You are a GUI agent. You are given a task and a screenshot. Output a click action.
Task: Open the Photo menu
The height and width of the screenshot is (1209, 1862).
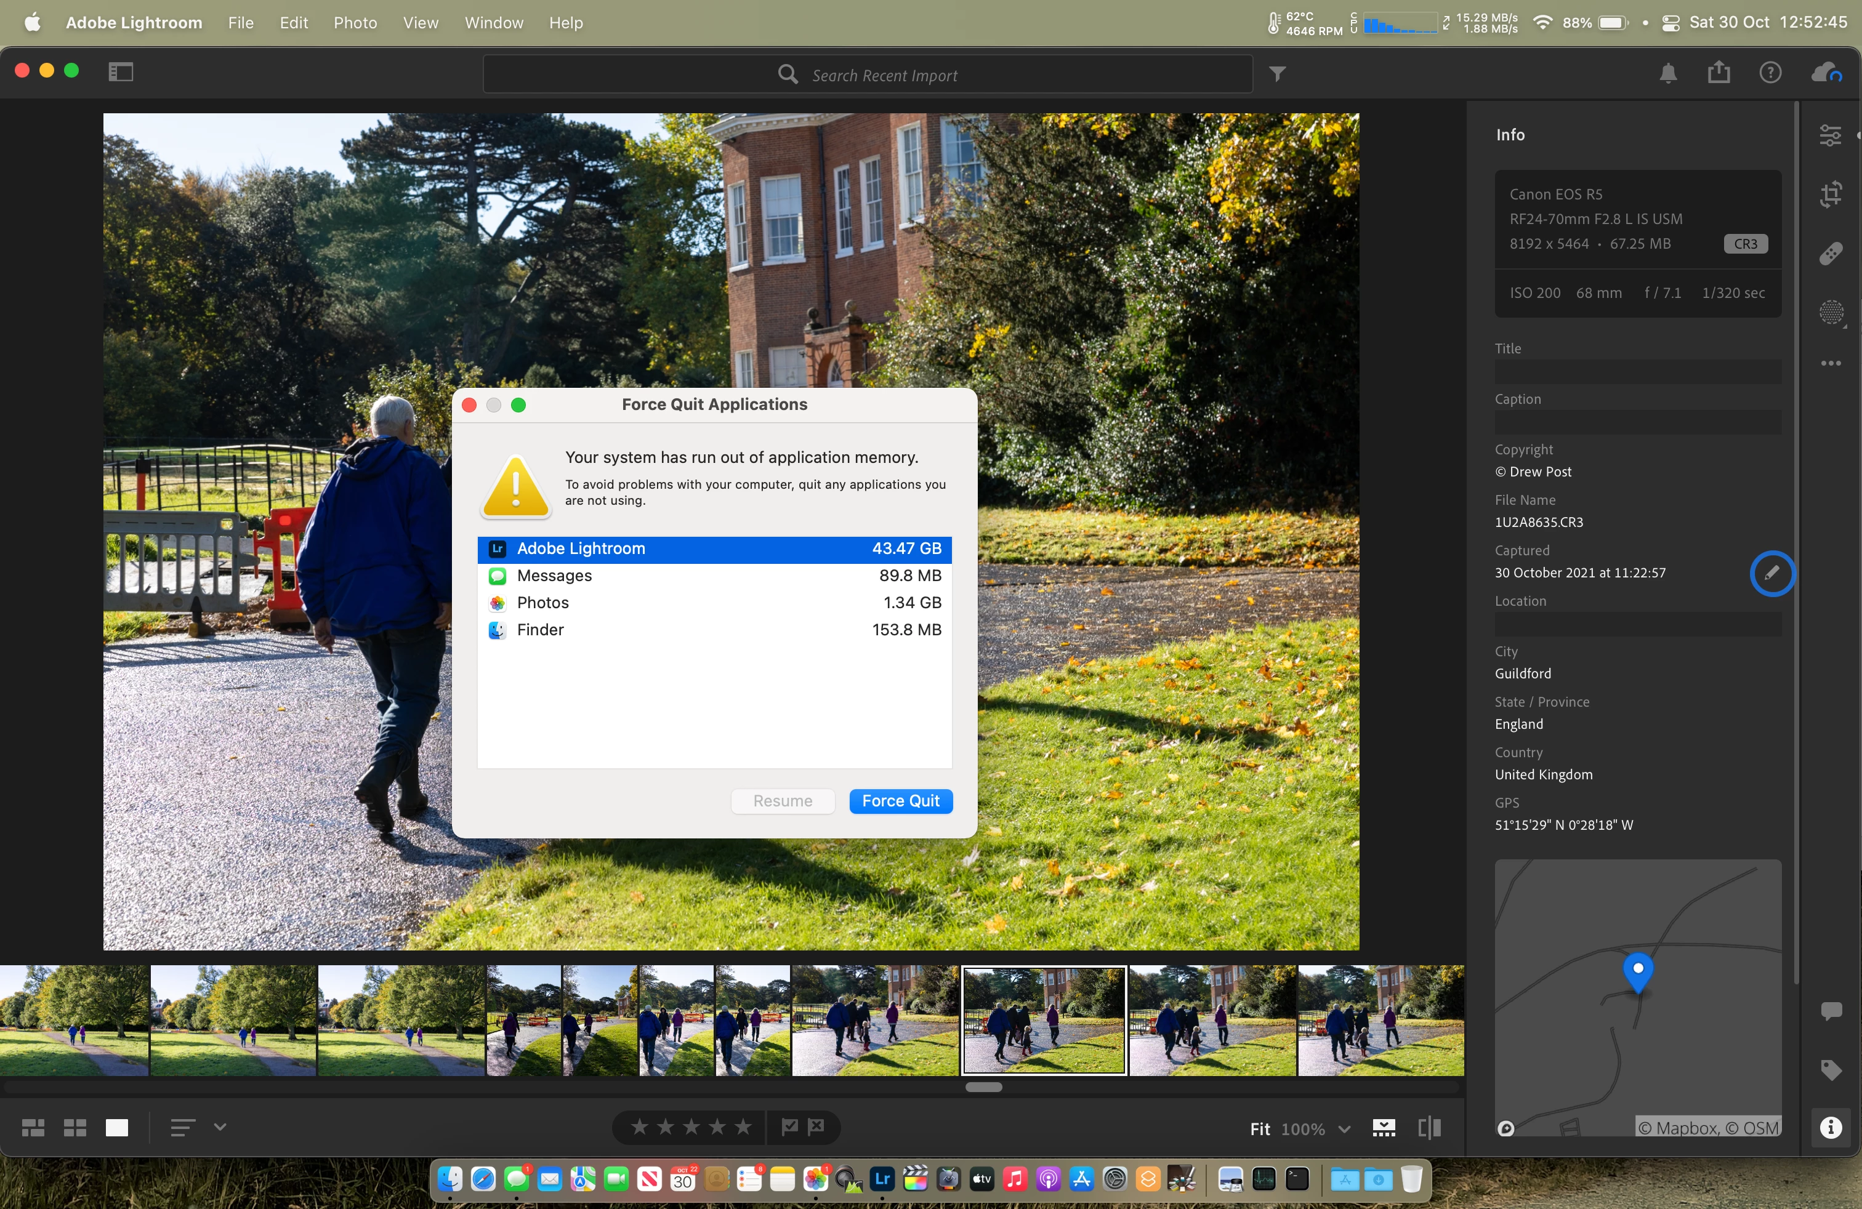pyautogui.click(x=355, y=23)
